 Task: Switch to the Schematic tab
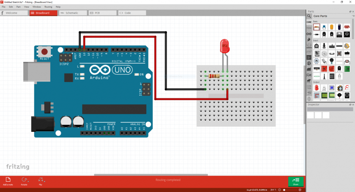tap(73, 13)
